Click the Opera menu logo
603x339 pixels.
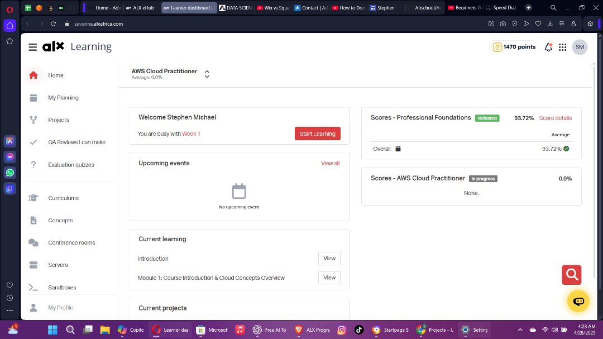pos(9,9)
